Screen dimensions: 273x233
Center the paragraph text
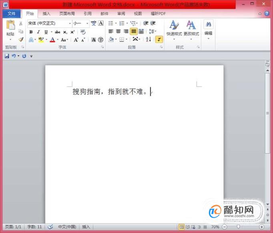click(x=118, y=32)
